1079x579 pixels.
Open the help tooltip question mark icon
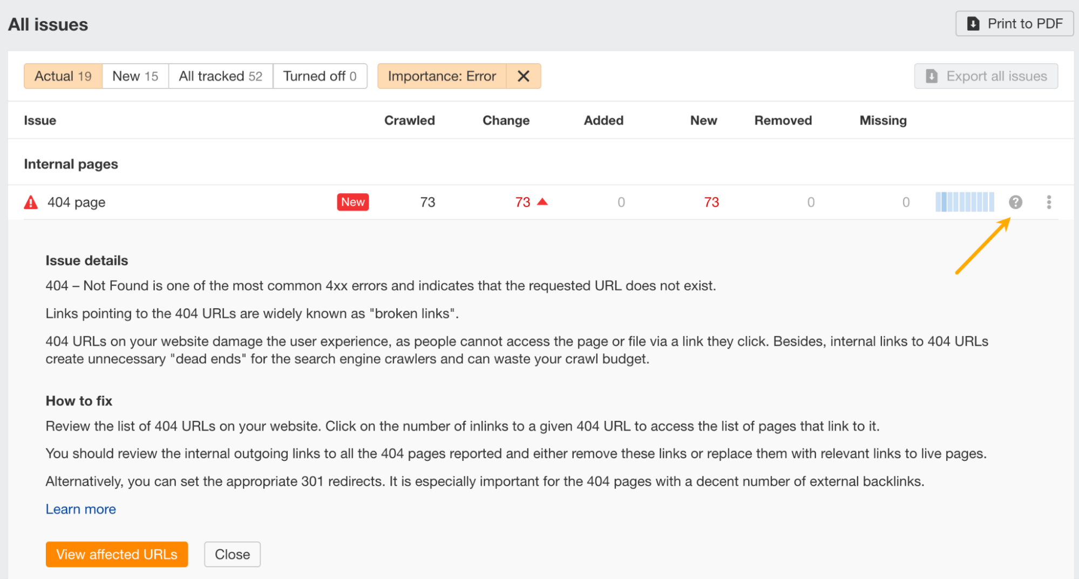click(x=1015, y=202)
